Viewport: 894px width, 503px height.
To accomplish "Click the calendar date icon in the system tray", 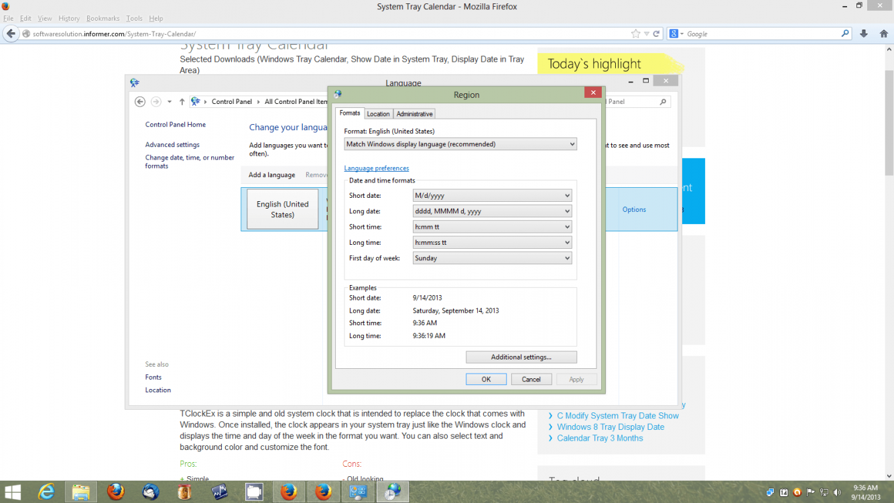I will pos(783,492).
